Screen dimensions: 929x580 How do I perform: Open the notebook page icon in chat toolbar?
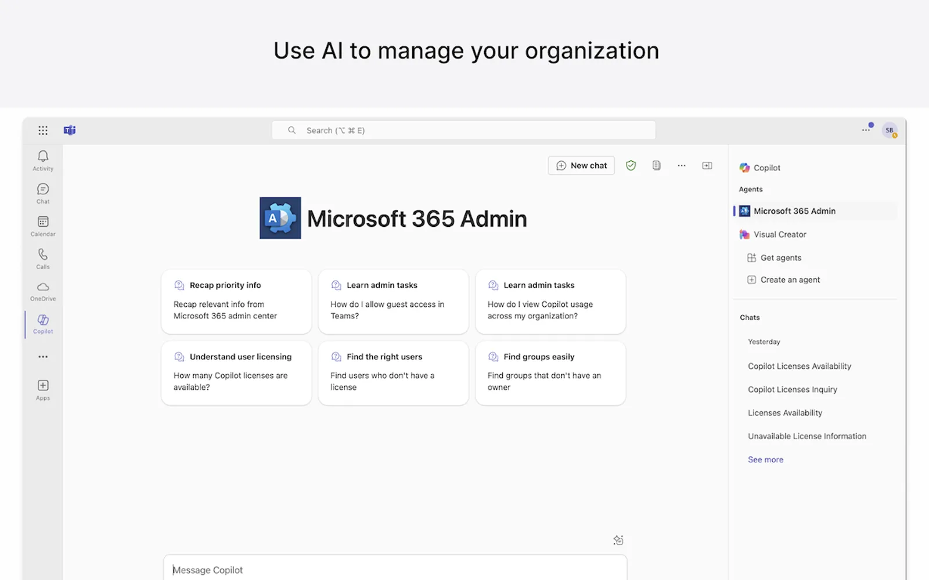657,166
